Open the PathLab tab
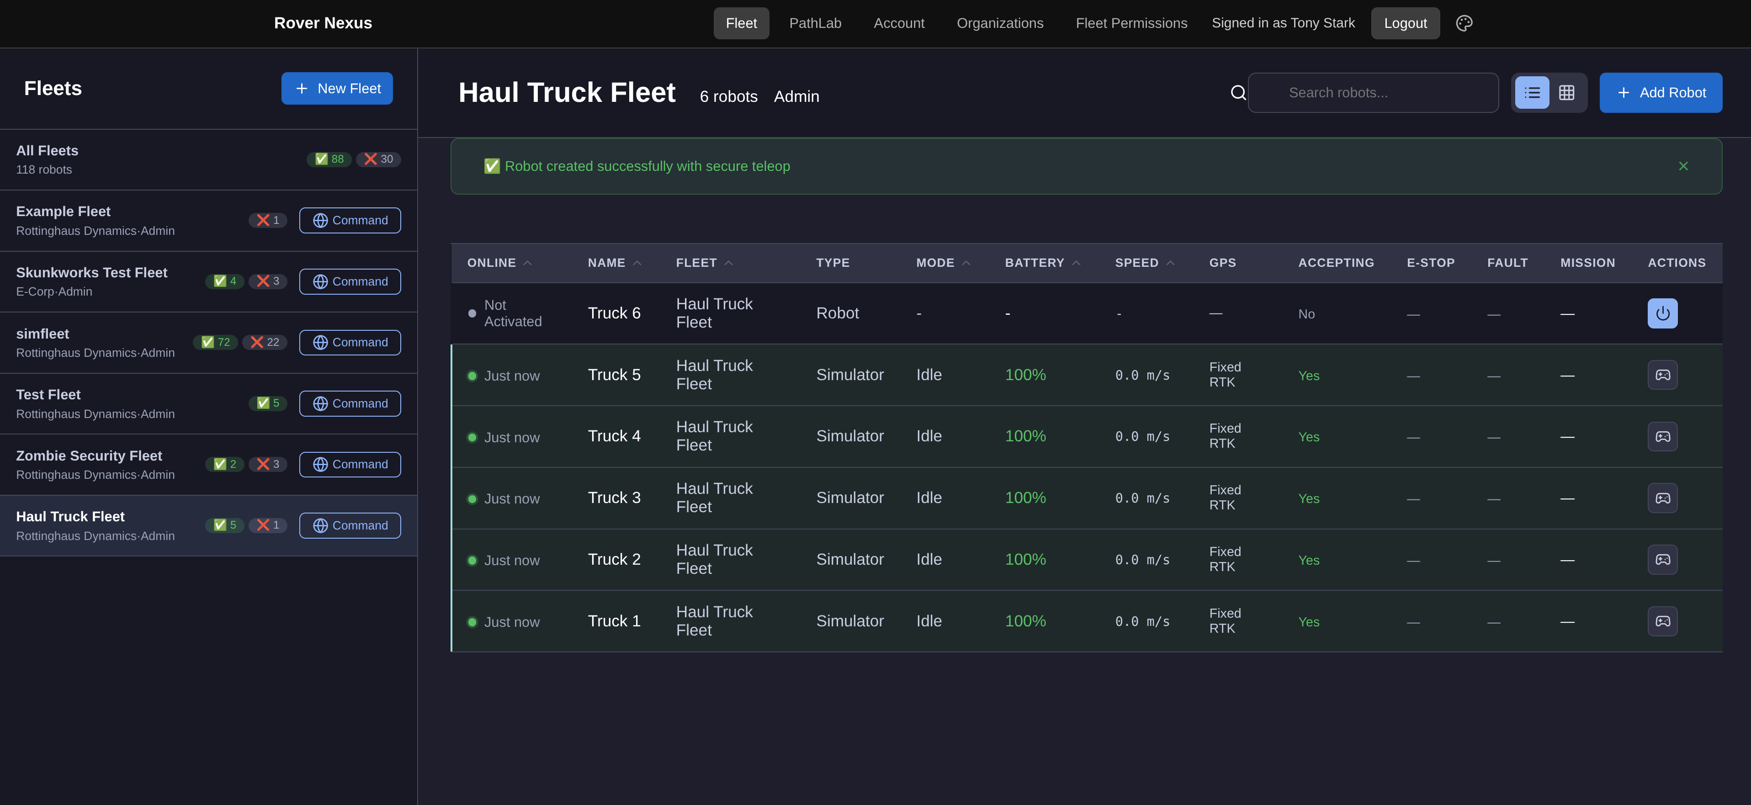1751x805 pixels. pyautogui.click(x=815, y=23)
